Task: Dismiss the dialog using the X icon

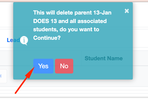Action: point(127,11)
